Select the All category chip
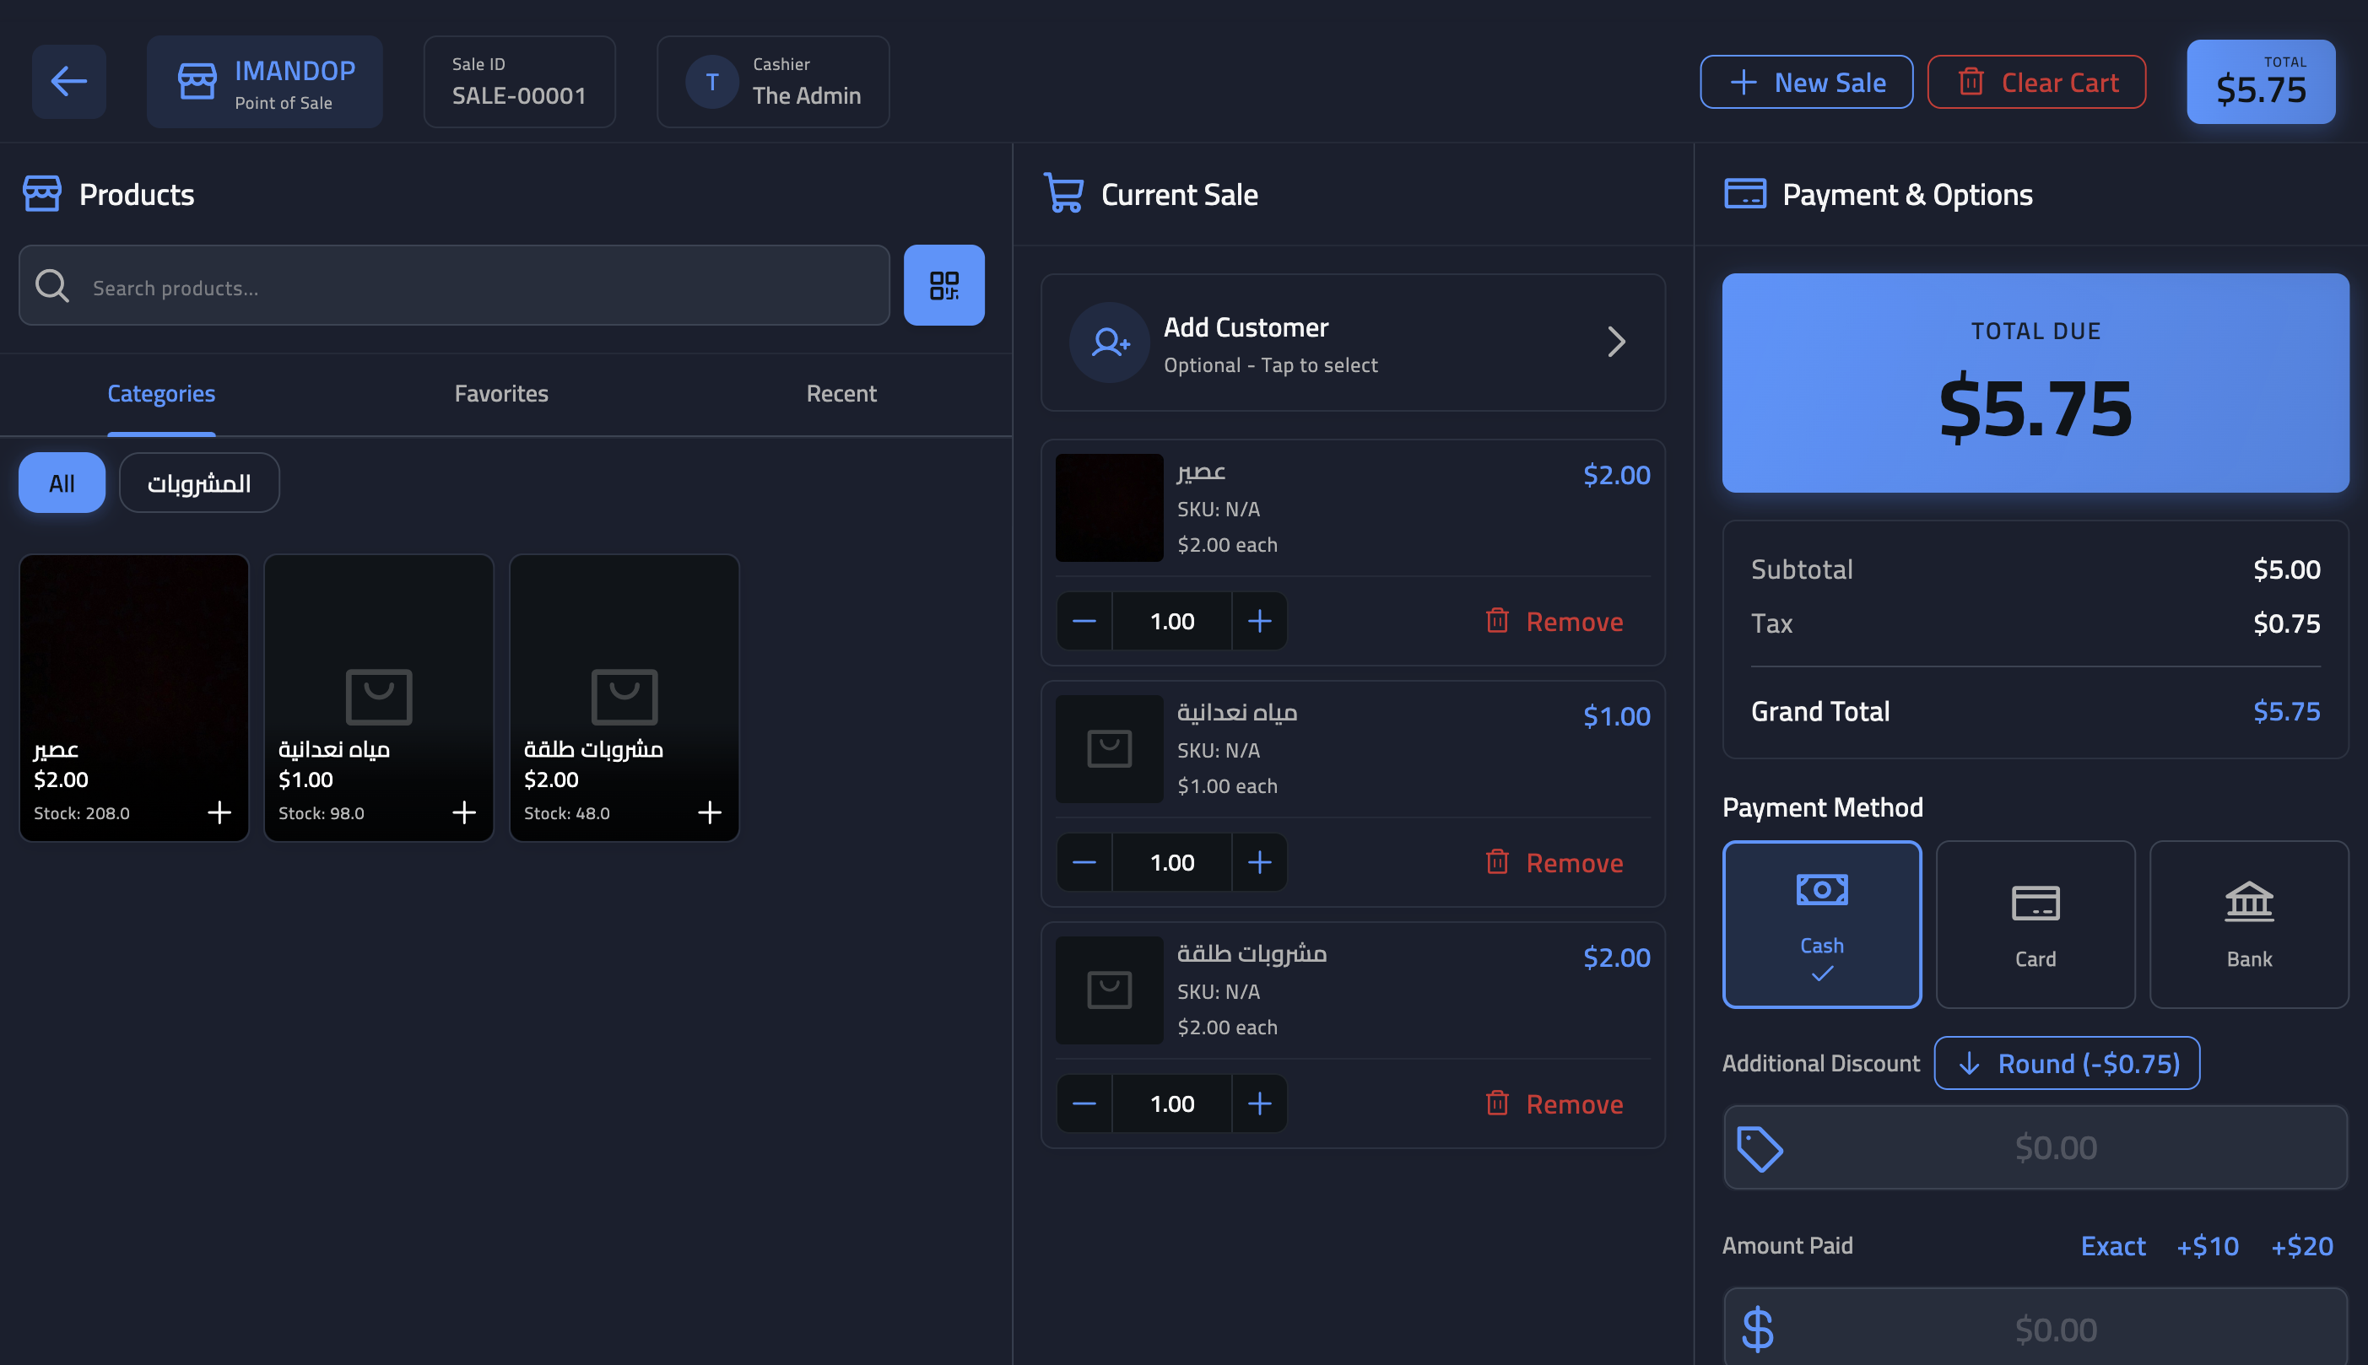Image resolution: width=2368 pixels, height=1365 pixels. click(62, 483)
